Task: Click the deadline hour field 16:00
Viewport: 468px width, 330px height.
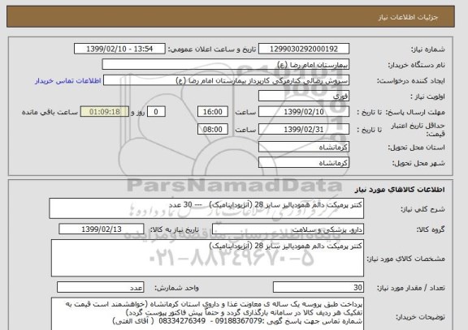Action: point(213,112)
